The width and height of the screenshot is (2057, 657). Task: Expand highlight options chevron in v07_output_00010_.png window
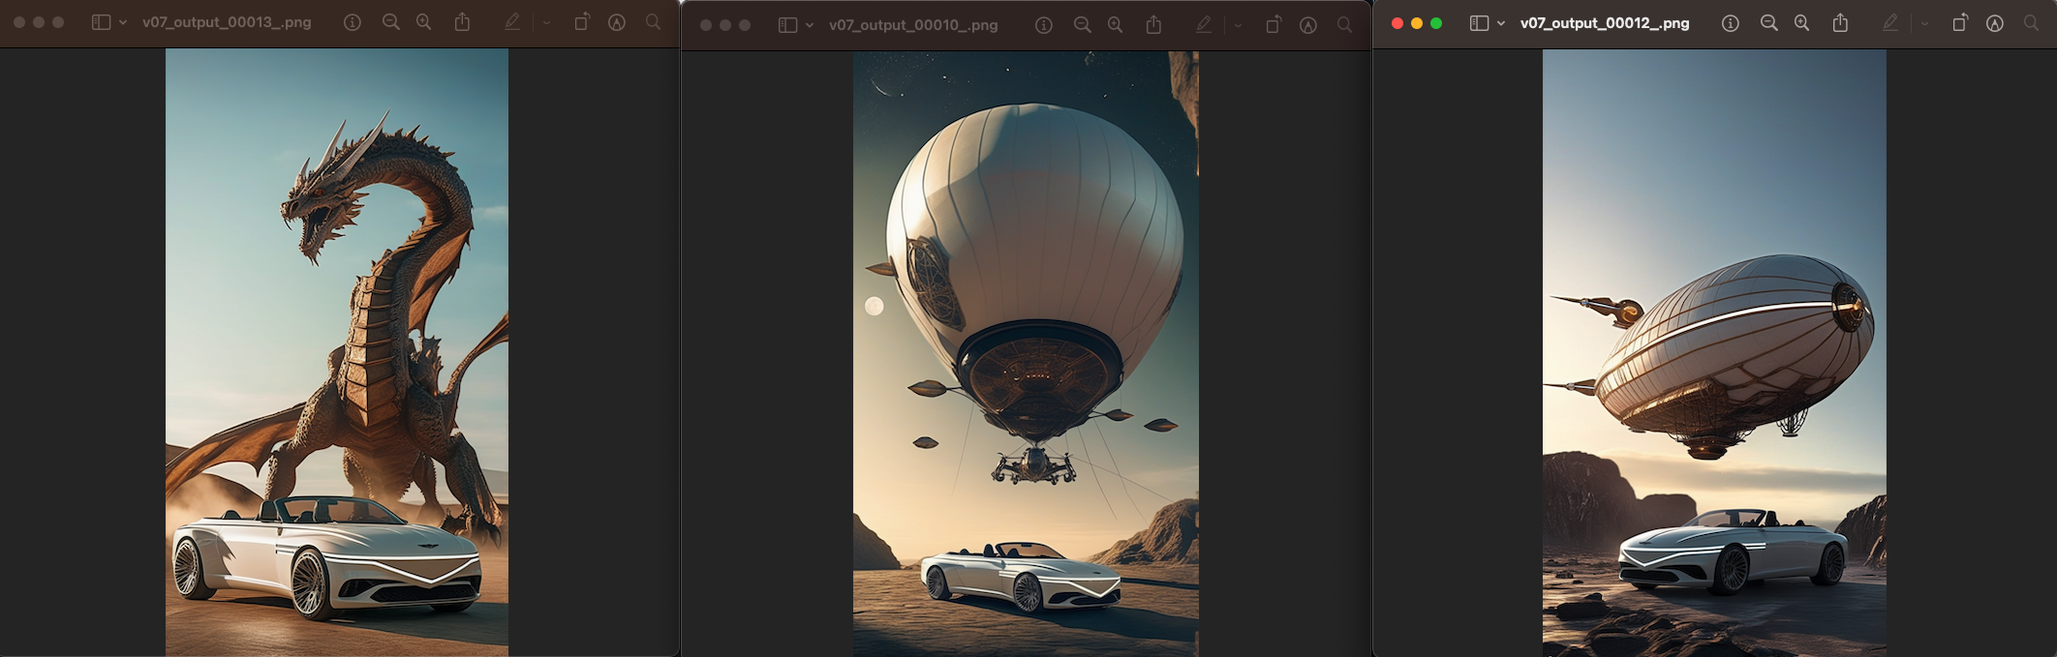pos(1238,25)
